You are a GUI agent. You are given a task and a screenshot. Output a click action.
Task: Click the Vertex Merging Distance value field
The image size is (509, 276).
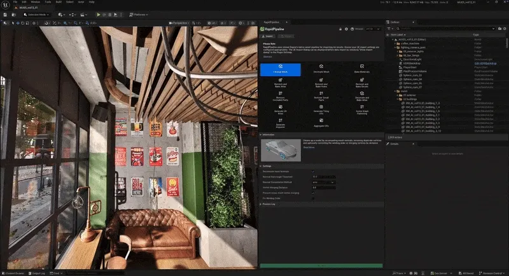(324, 188)
